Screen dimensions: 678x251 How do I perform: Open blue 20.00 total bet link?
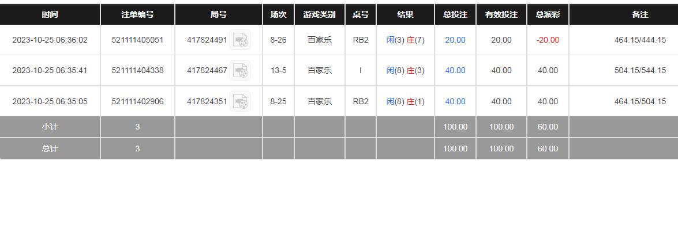pos(455,40)
